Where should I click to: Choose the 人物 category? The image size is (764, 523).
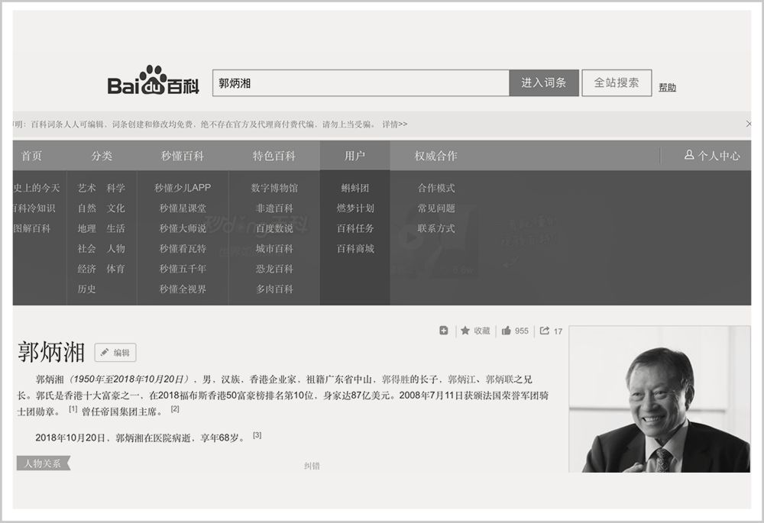coord(116,248)
